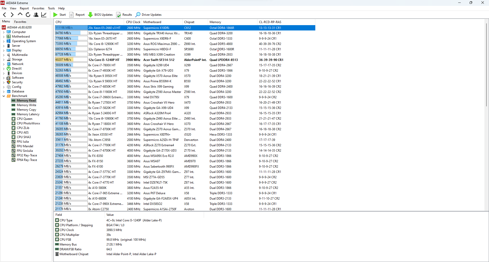Click the Back navigation arrow
Image resolution: width=489 pixels, height=262 pixels.
(5, 15)
